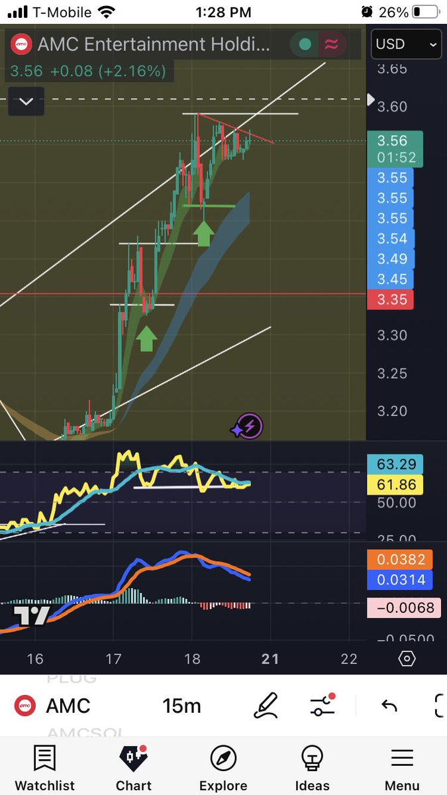Tap the undo arrow icon

389,706
